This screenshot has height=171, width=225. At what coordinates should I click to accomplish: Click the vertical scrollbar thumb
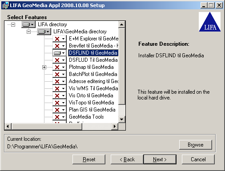(122, 66)
